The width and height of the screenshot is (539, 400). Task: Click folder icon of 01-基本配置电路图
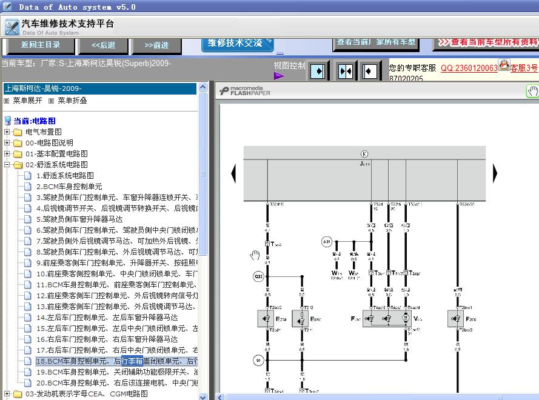(x=18, y=154)
